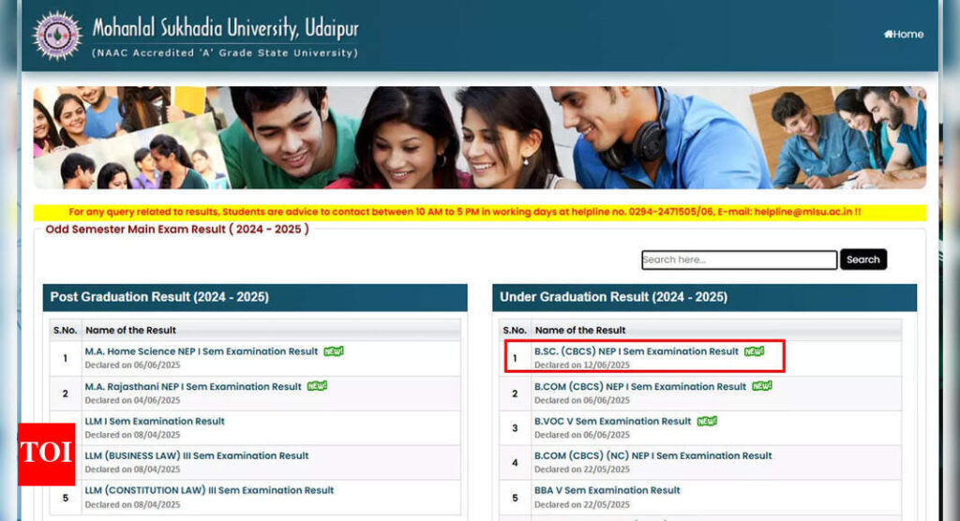Click 'Declared on 04/06/2025' text
Screen dimensions: 960x521
[x=132, y=400]
